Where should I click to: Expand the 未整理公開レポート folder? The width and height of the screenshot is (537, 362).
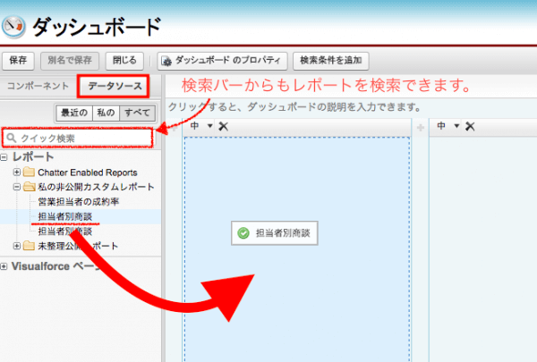click(16, 246)
